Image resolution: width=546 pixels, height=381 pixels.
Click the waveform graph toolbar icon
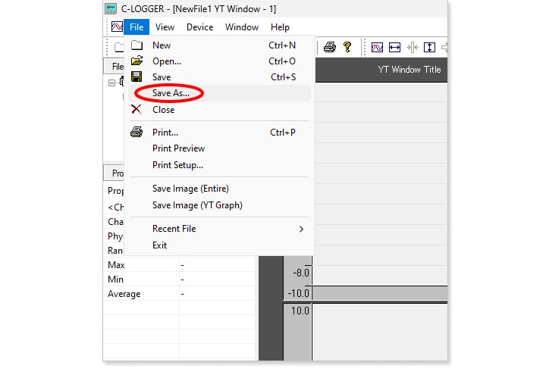tap(378, 47)
